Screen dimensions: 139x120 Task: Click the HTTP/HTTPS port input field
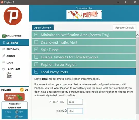tap(75, 102)
